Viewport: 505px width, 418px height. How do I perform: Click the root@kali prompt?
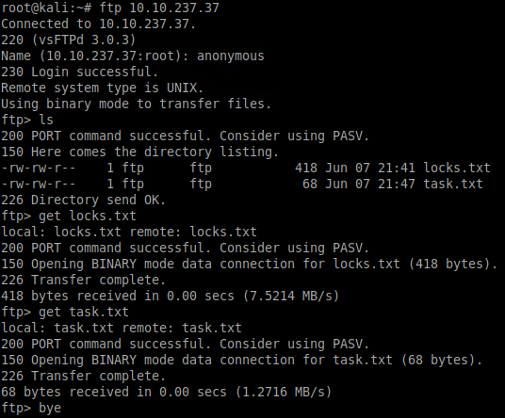pyautogui.click(x=46, y=8)
